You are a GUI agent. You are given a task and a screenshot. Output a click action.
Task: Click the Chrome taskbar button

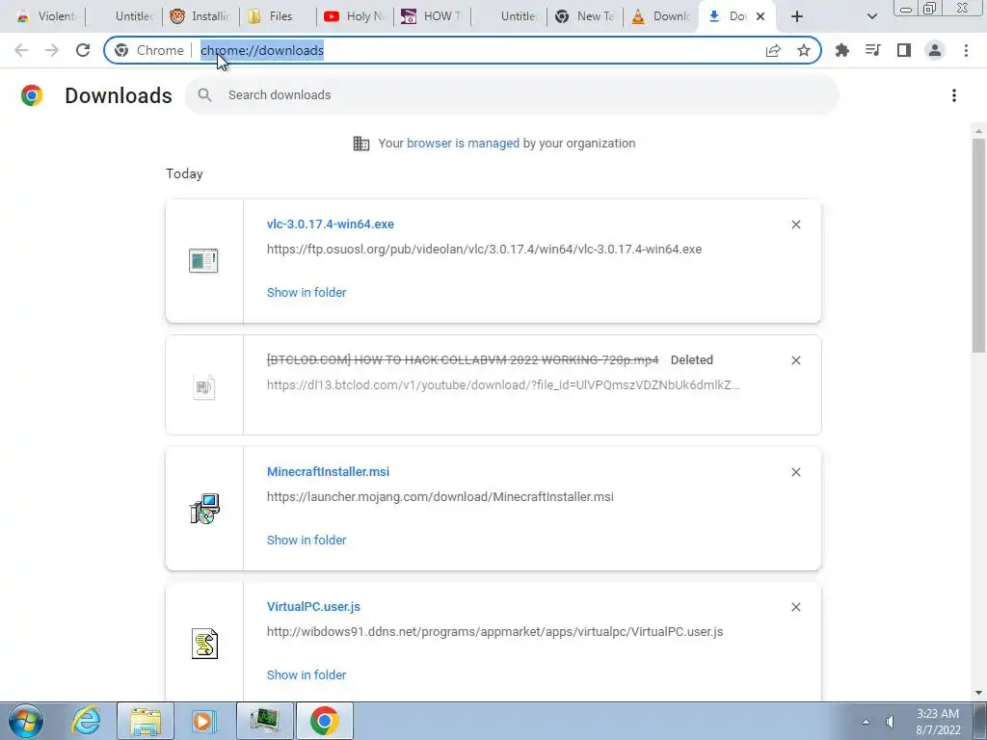(x=324, y=721)
